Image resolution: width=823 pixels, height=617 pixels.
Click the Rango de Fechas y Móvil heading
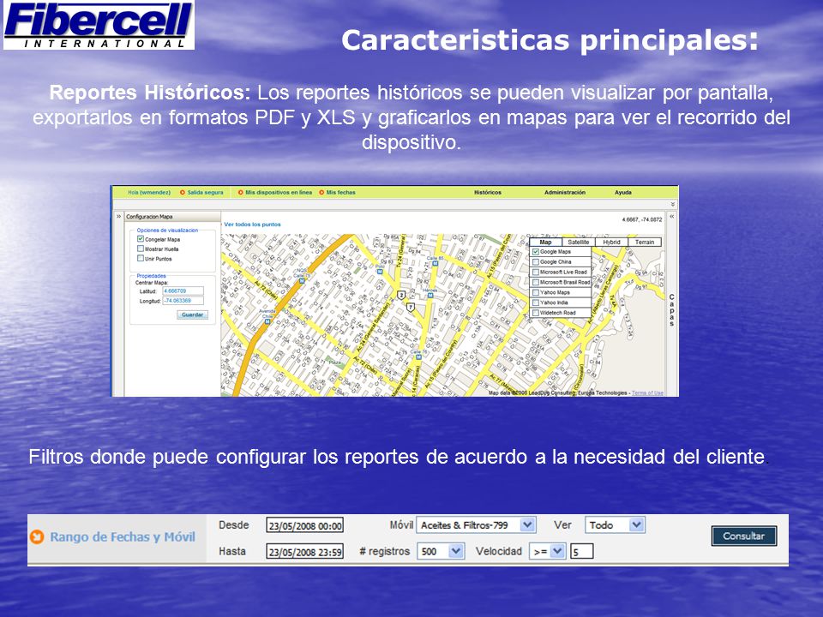(x=123, y=536)
